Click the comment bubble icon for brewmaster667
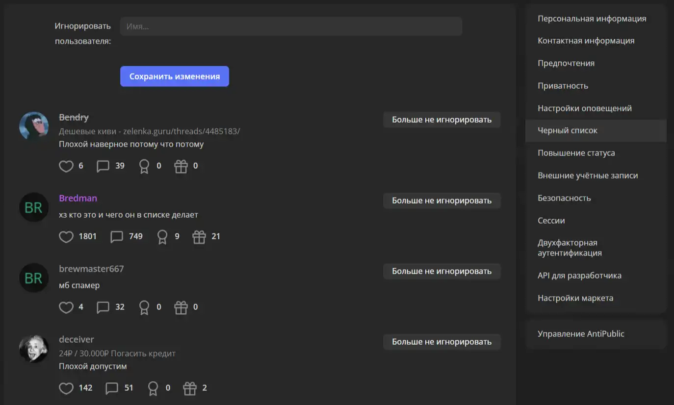The image size is (674, 405). pyautogui.click(x=103, y=307)
